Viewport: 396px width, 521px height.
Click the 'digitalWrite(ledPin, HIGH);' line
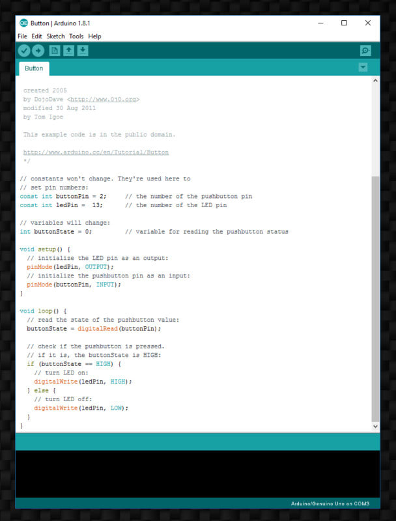(x=83, y=382)
